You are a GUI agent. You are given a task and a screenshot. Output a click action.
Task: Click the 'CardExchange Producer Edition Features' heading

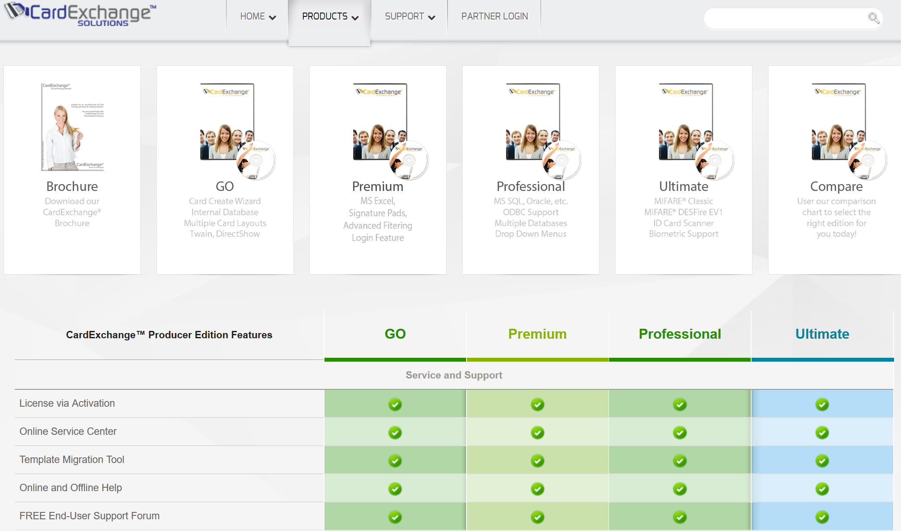coord(169,335)
